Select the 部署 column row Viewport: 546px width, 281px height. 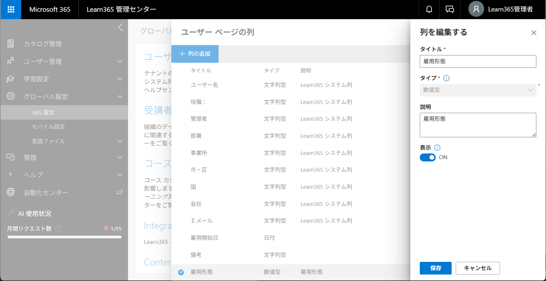click(291, 136)
